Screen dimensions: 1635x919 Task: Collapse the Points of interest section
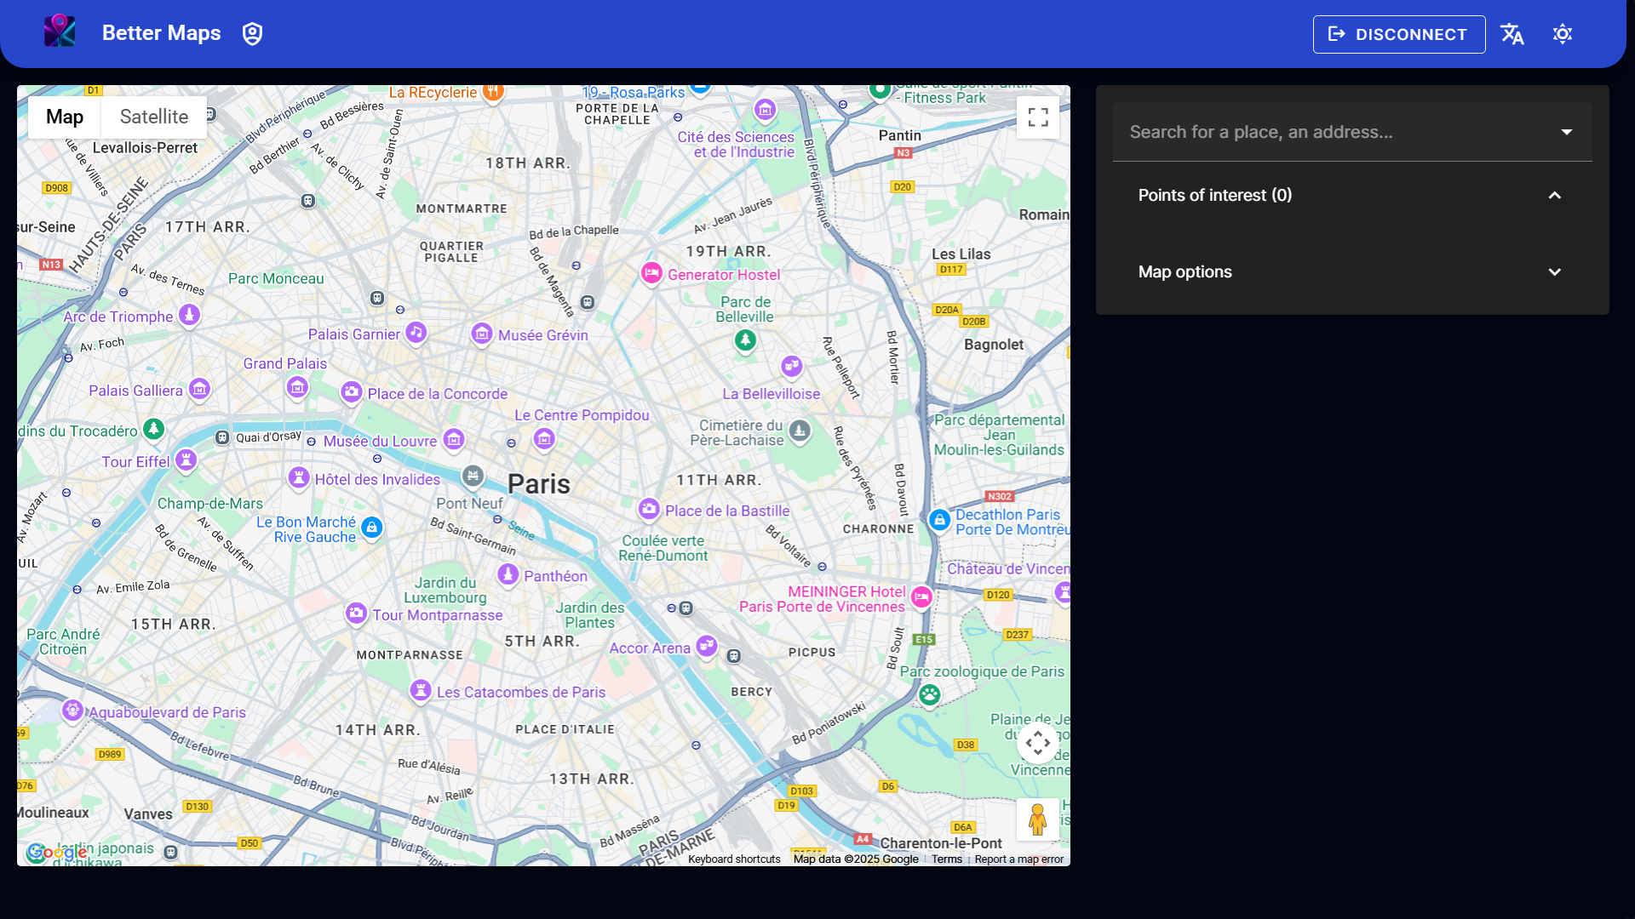pyautogui.click(x=1554, y=196)
